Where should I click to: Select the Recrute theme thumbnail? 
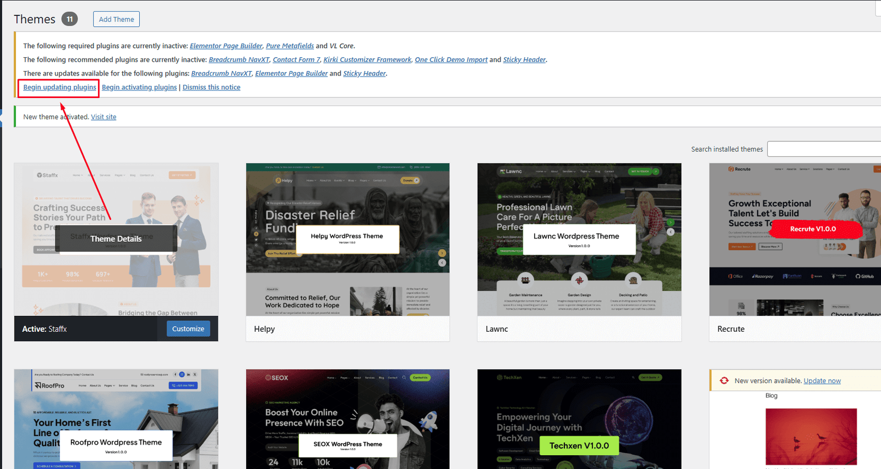pos(795,239)
